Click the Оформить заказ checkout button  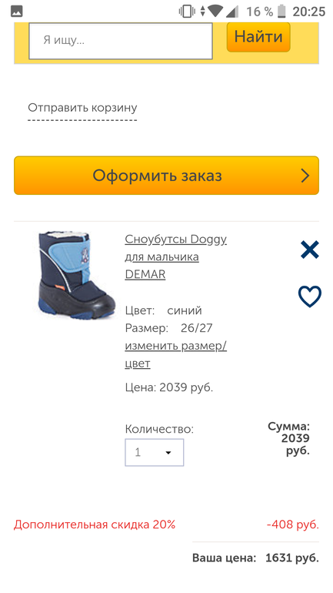pos(166,176)
